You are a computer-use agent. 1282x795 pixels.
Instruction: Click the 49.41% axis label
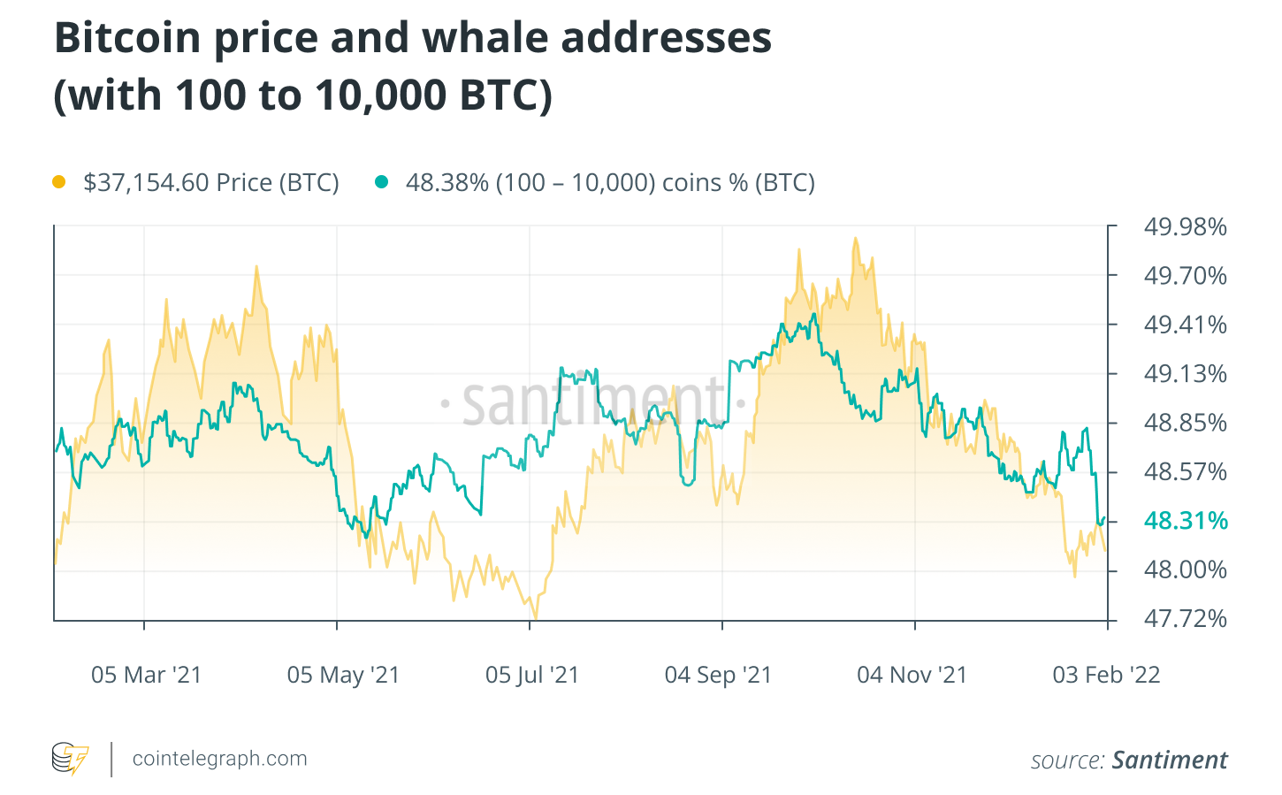click(x=1186, y=325)
